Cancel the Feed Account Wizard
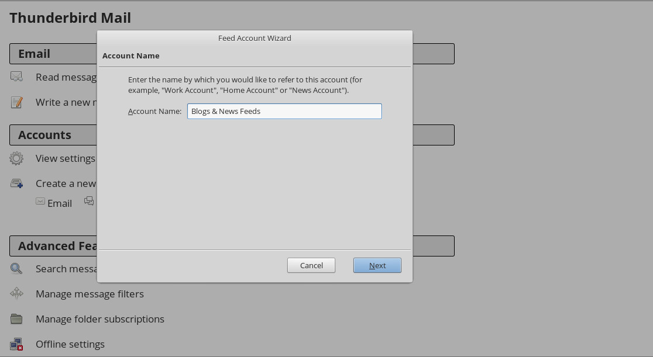The height and width of the screenshot is (357, 653). click(311, 265)
